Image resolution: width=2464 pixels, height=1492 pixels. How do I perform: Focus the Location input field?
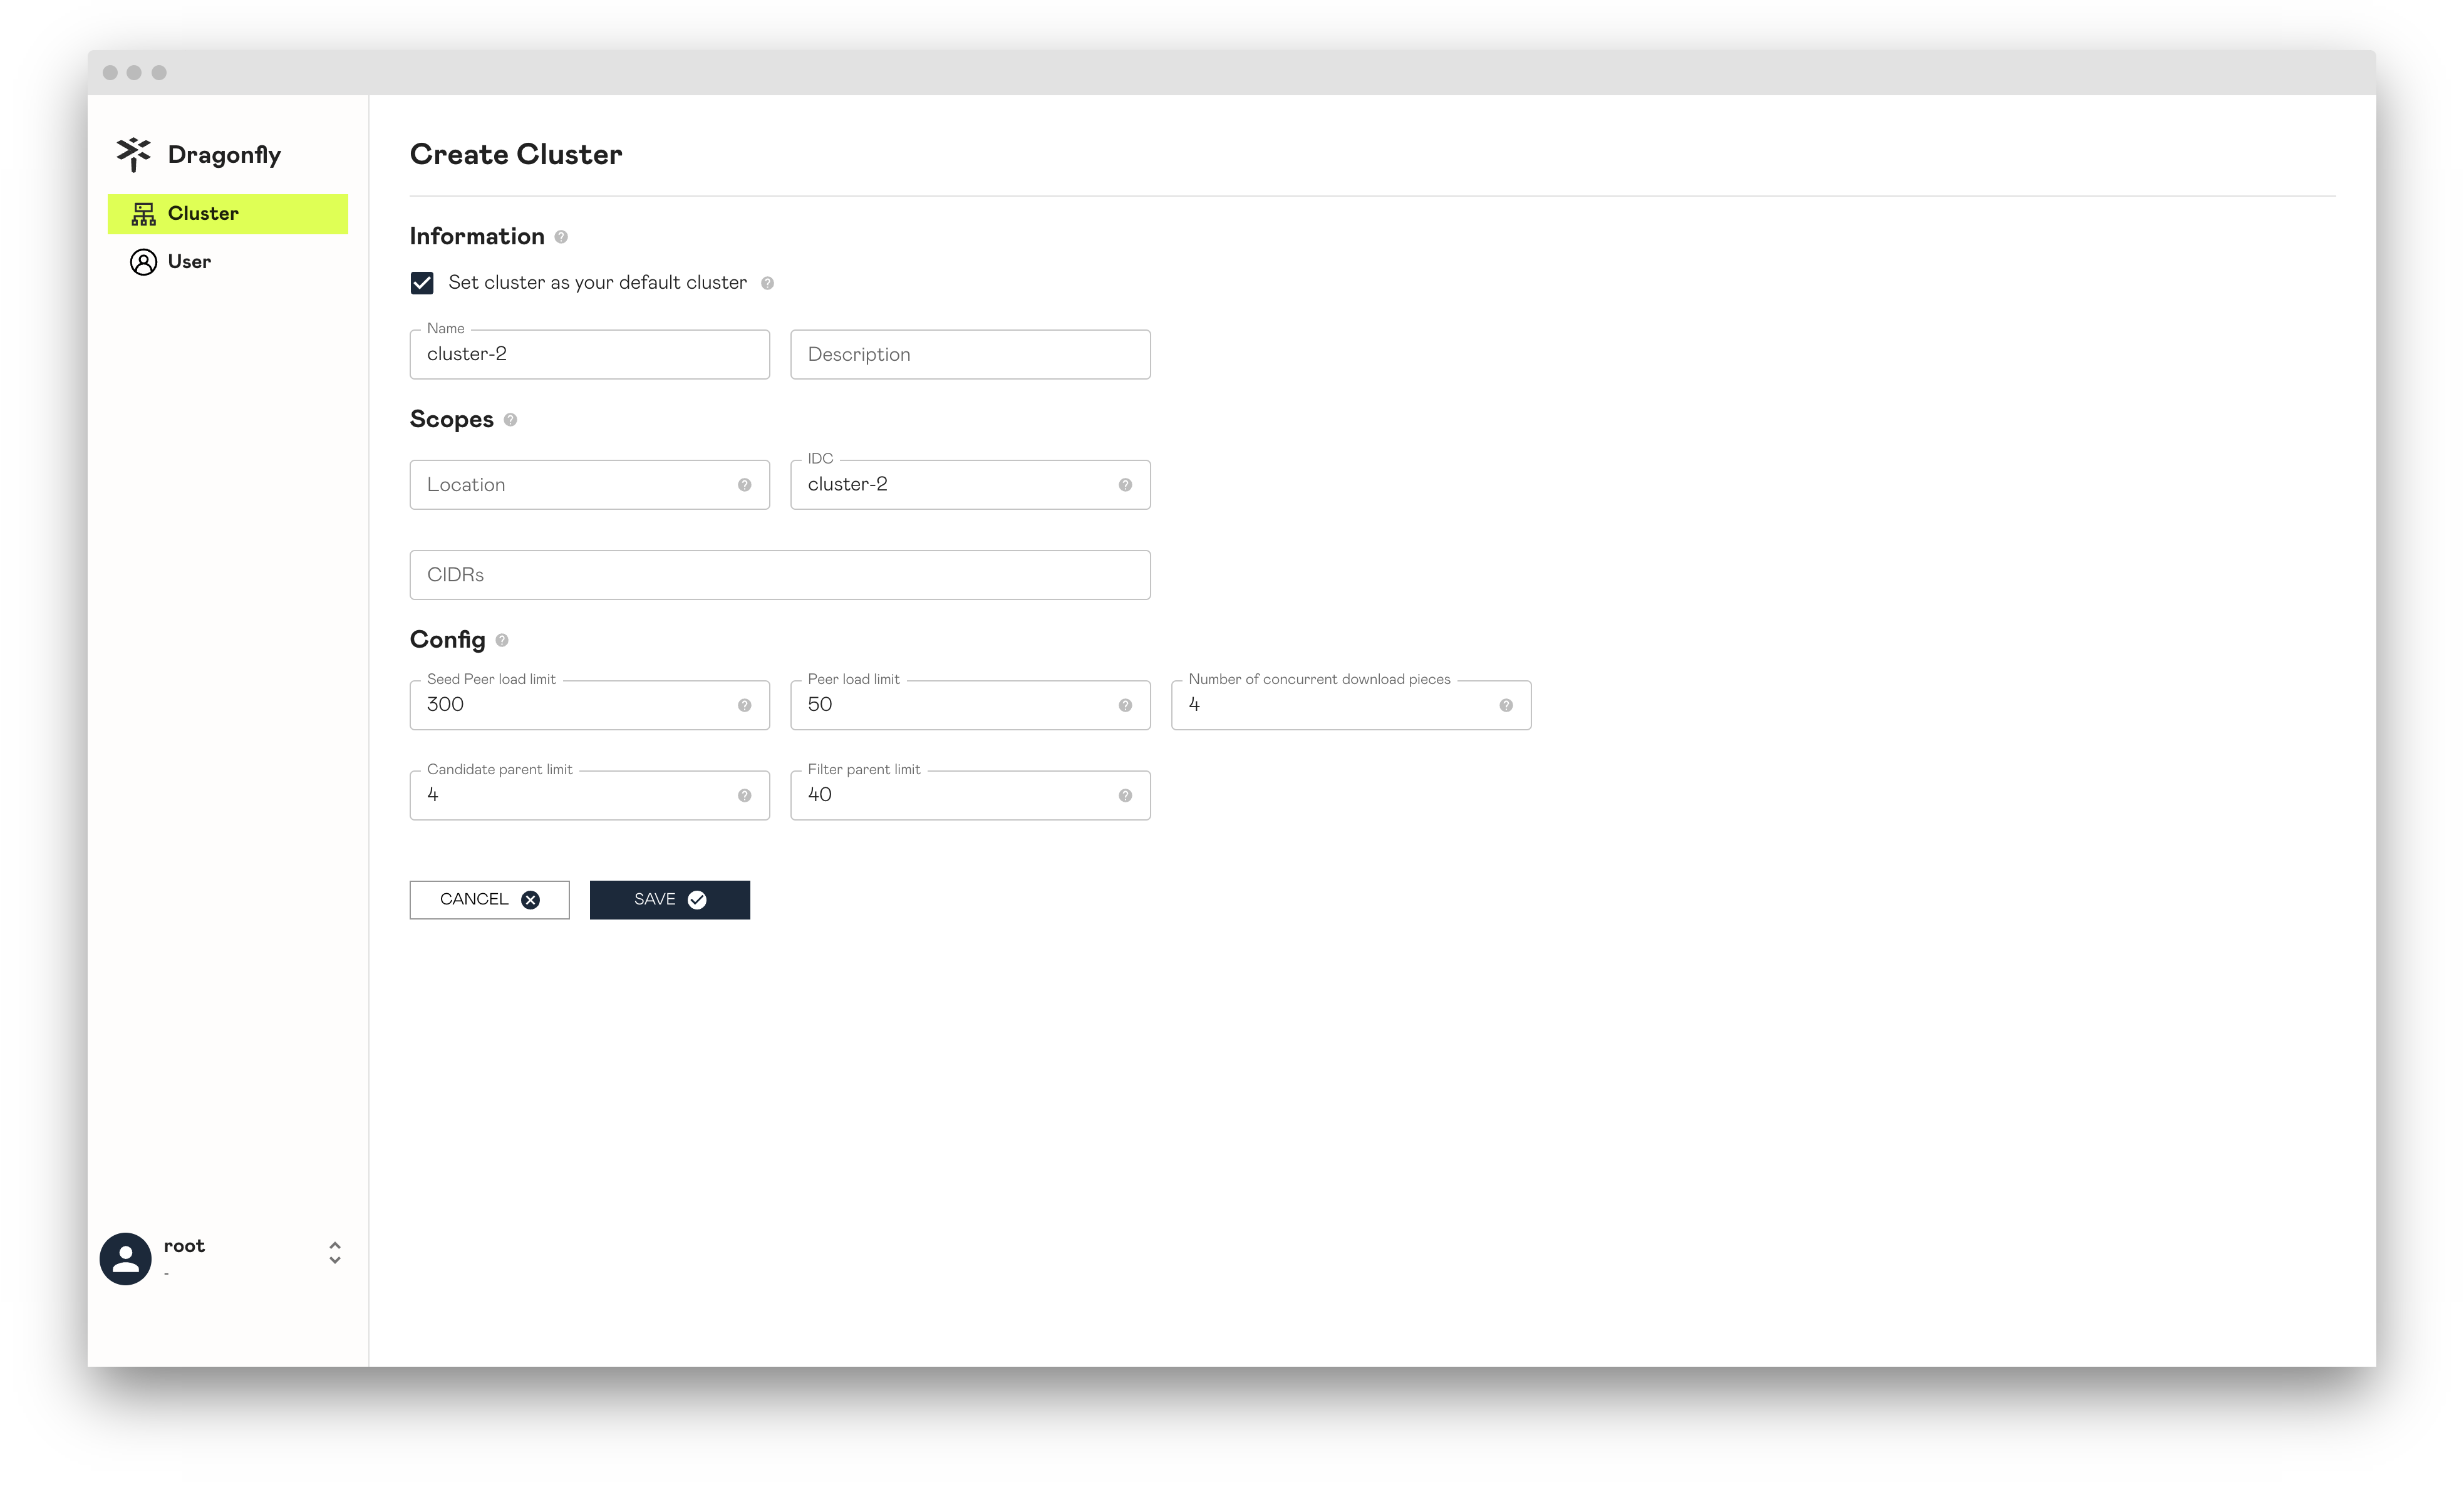point(590,485)
